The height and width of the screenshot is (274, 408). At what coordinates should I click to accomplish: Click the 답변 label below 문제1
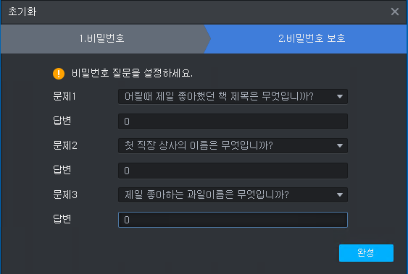(x=62, y=121)
